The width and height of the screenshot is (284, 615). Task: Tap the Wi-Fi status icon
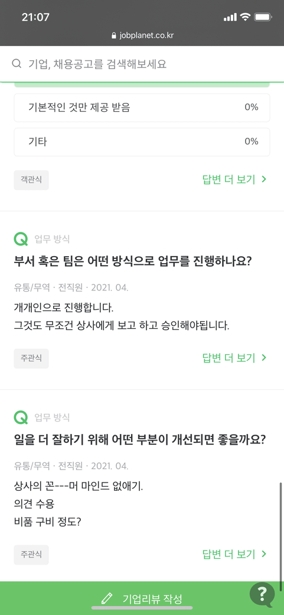pyautogui.click(x=245, y=17)
